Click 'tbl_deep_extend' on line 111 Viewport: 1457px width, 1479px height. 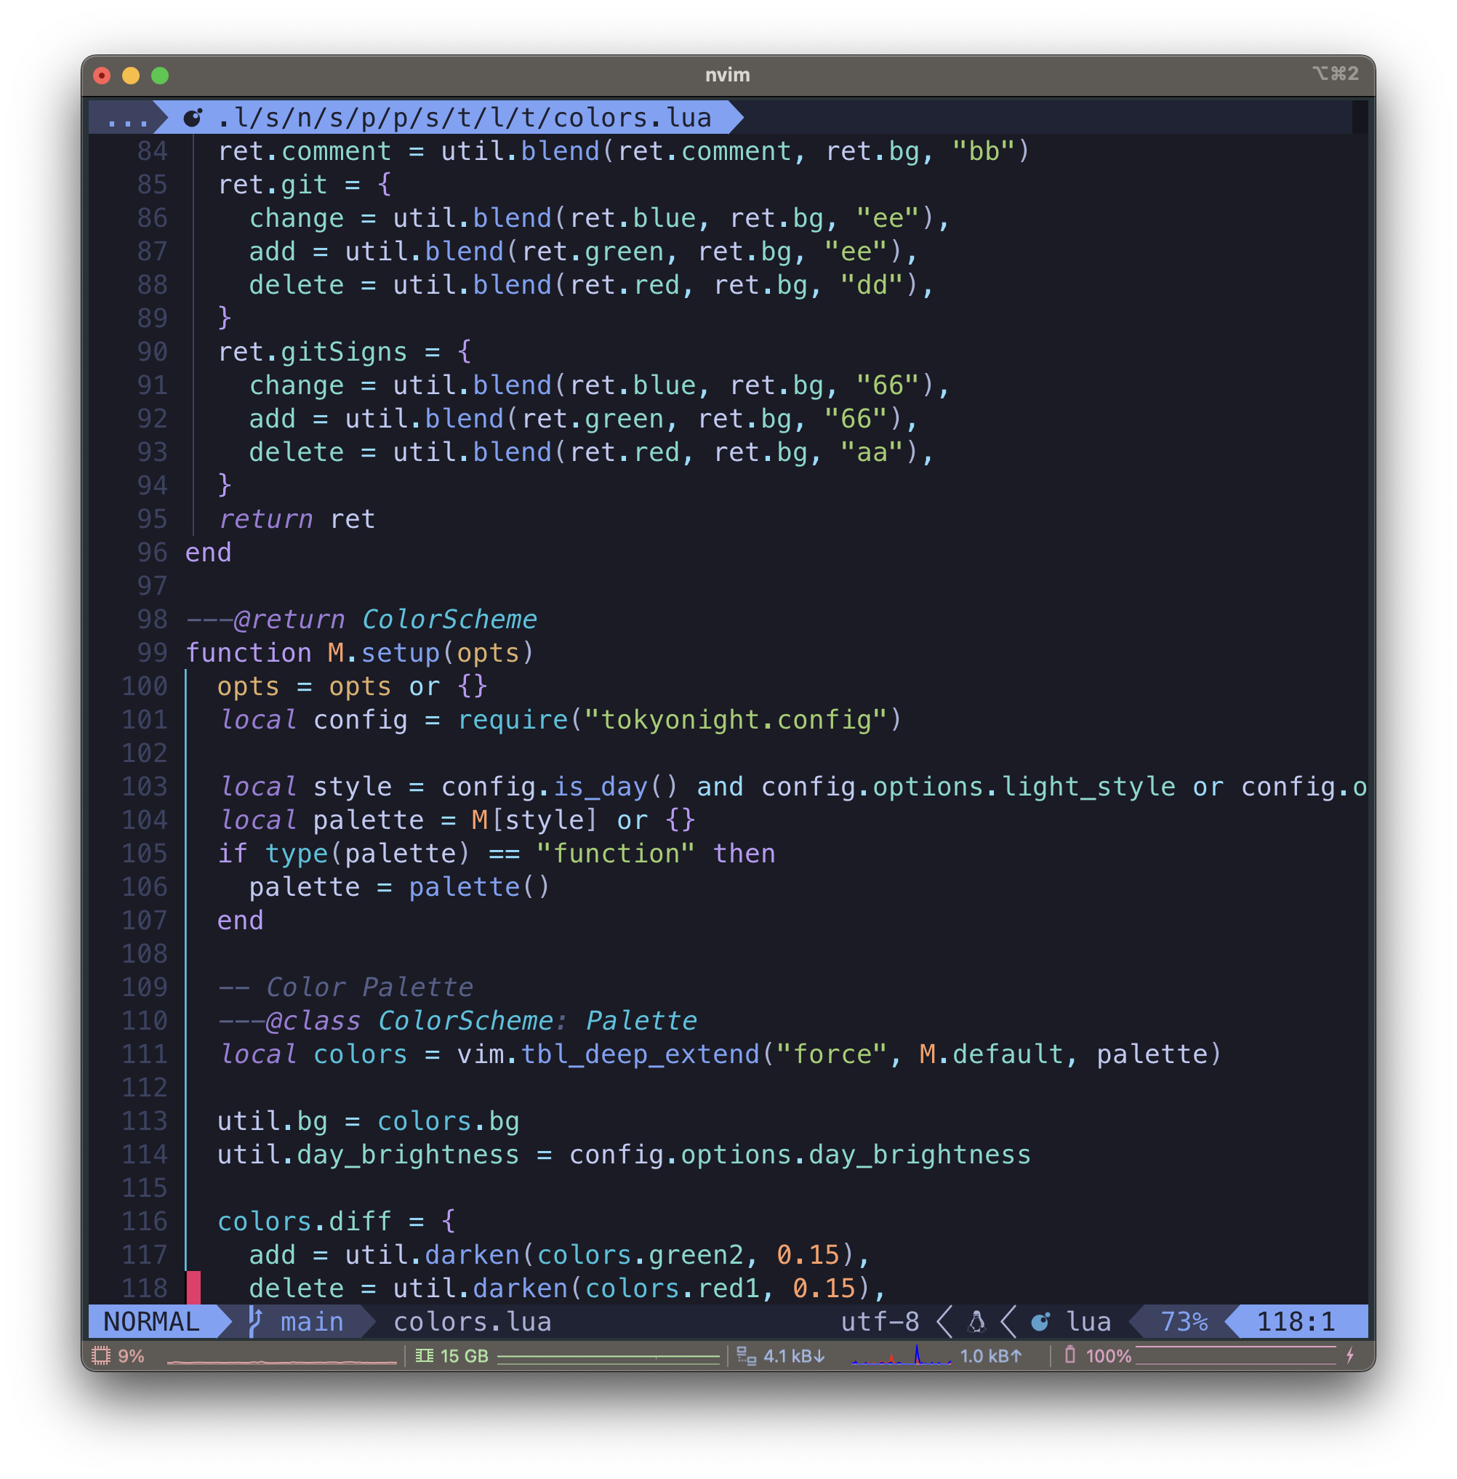(640, 1054)
